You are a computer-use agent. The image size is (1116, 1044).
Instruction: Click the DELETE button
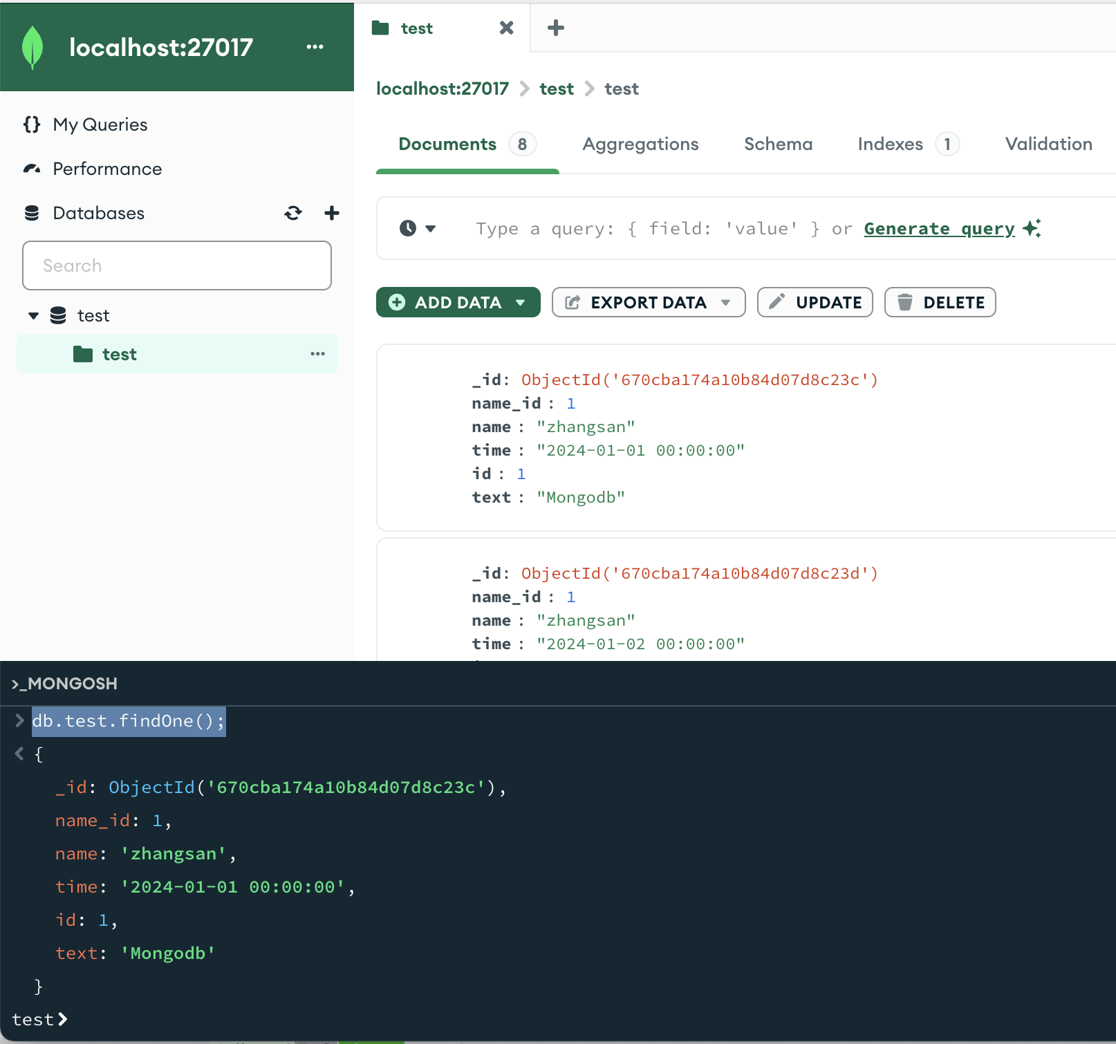click(x=940, y=302)
